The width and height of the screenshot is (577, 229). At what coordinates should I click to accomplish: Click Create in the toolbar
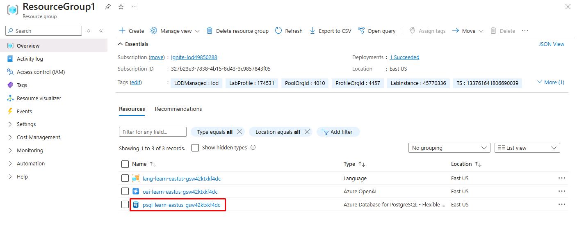(x=131, y=31)
